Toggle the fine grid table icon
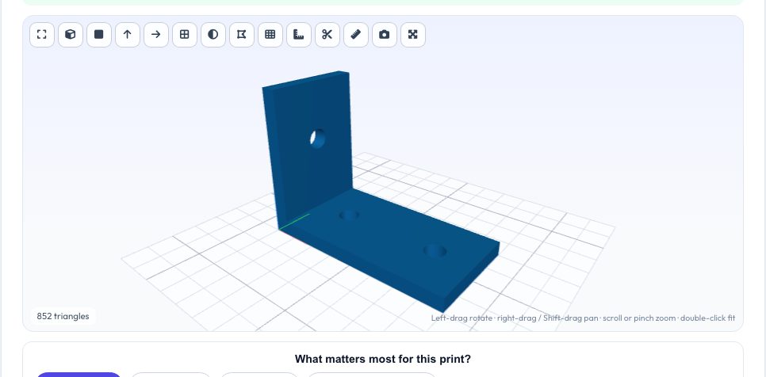Viewport: 766px width, 377px height. (x=270, y=35)
